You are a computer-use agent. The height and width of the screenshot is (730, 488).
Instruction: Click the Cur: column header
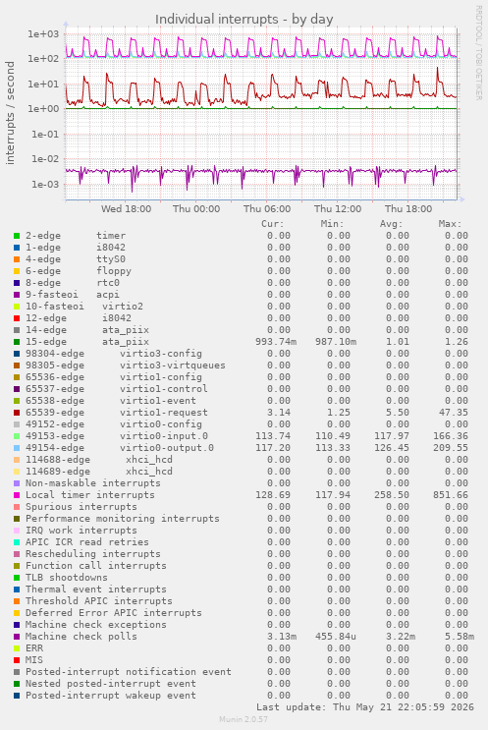(x=273, y=224)
